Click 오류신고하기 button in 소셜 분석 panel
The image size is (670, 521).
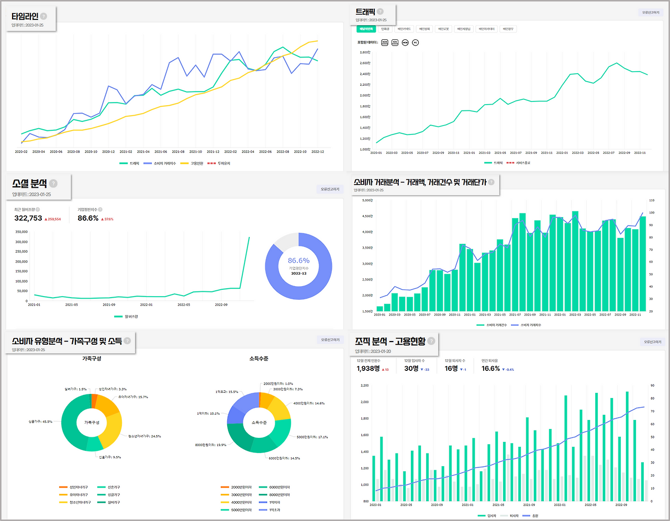[330, 189]
